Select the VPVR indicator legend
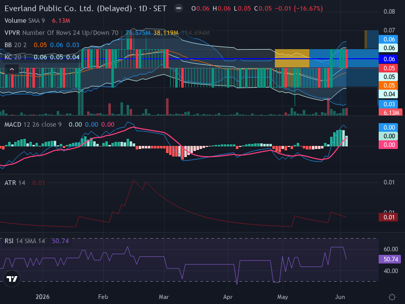This screenshot has height=304, width=405. 61,33
